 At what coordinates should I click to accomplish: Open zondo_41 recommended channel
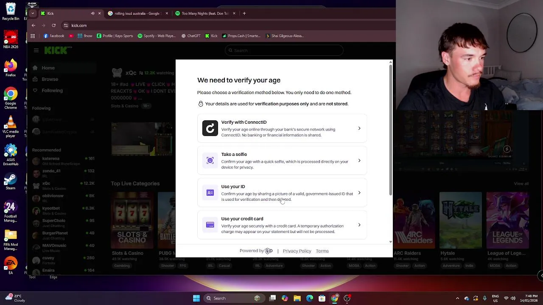click(64, 173)
